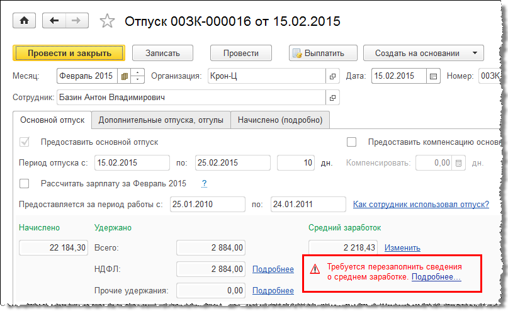The height and width of the screenshot is (311, 508).
Task: Enable Рассчитать зарплату за Февраль 2015
Action: 25,184
